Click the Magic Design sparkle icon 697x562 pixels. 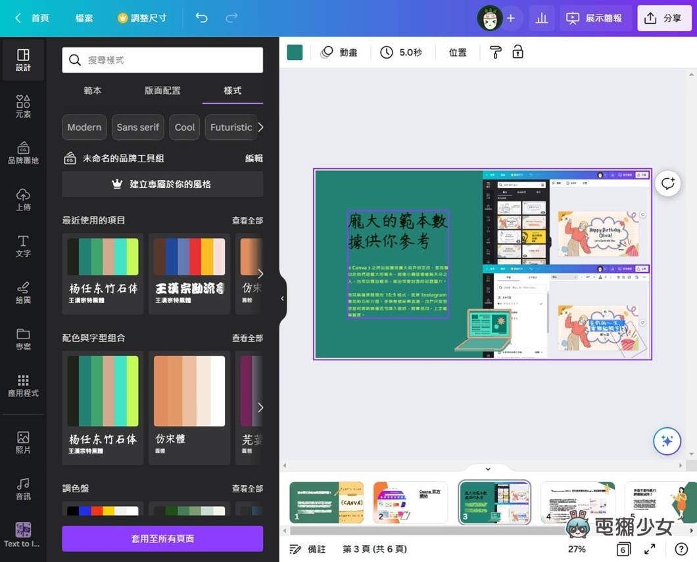667,442
